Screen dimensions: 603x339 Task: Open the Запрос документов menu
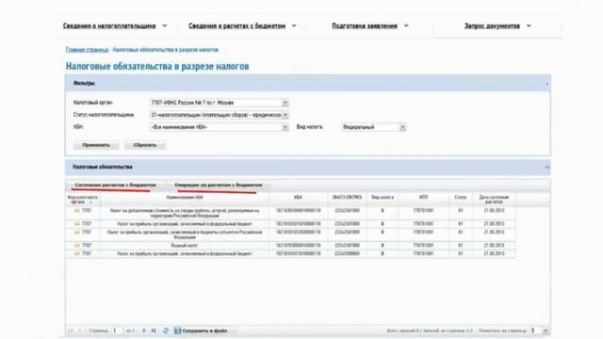click(x=497, y=26)
